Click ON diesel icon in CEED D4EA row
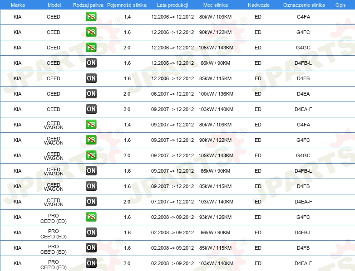Screen dimensions: 355x271 tap(91, 93)
